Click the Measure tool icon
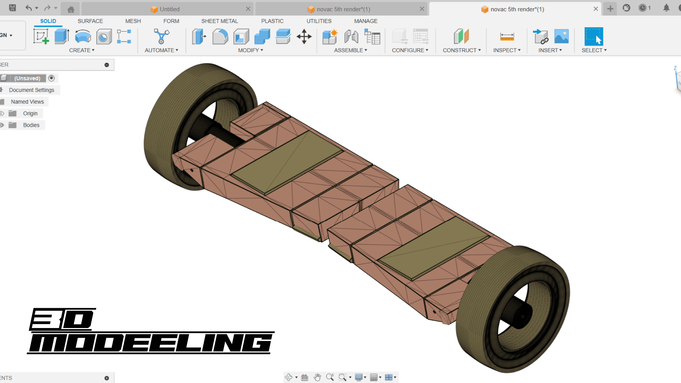Image resolution: width=681 pixels, height=383 pixels. click(x=507, y=37)
